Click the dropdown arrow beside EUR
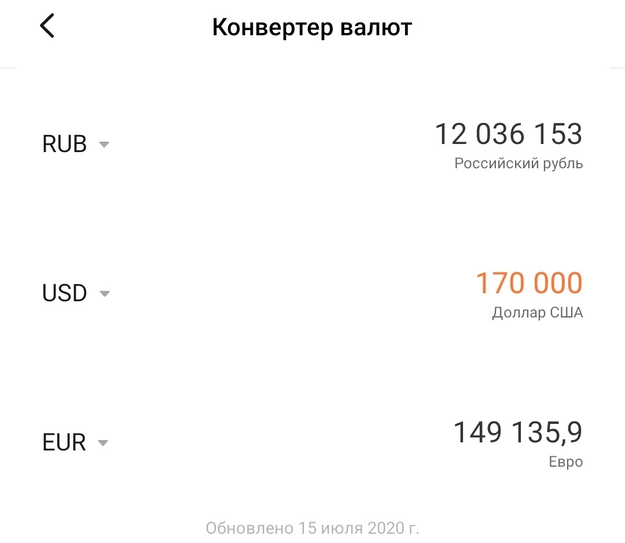The height and width of the screenshot is (543, 625). (x=103, y=444)
